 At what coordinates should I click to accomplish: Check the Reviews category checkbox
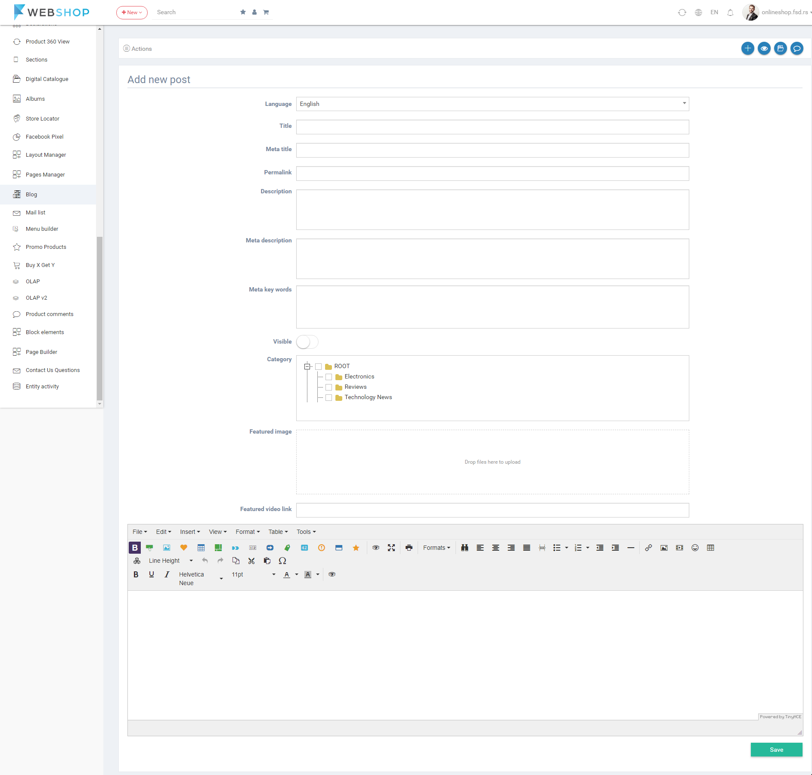click(x=329, y=387)
